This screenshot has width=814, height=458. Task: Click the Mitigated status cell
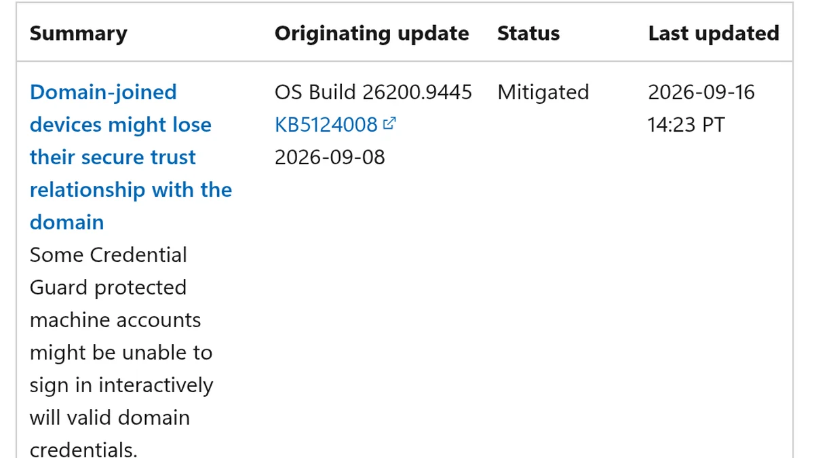coord(543,92)
